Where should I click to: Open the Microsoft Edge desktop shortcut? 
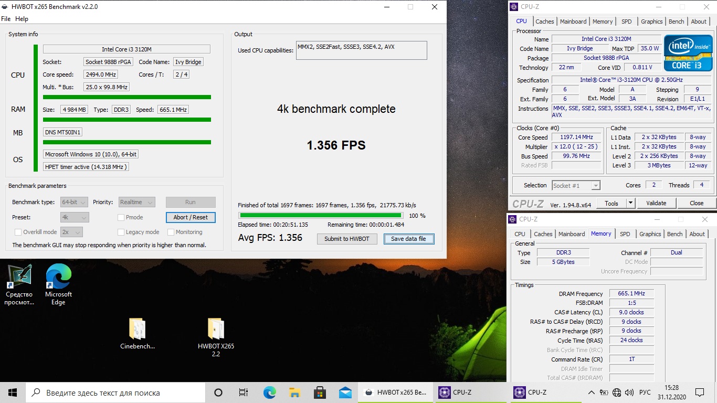point(58,284)
